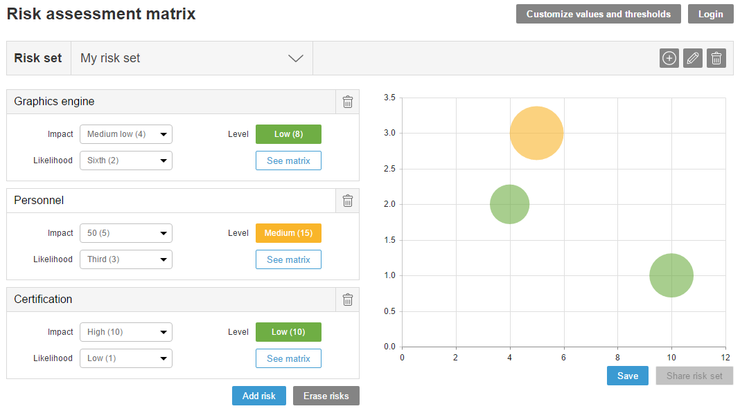The image size is (740, 413).
Task: Delete "My risk set" via the header trash icon
Action: pos(716,58)
